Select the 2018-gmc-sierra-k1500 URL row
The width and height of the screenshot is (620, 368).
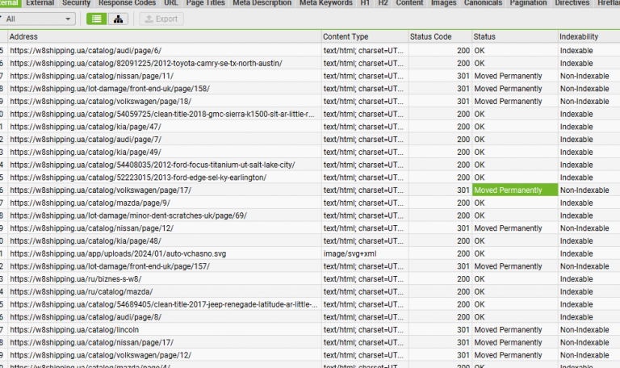162,115
